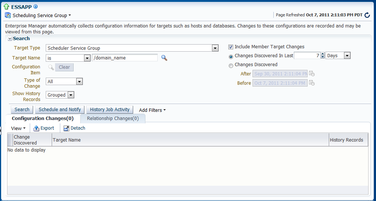Open the Add Filters dropdown menu

point(152,110)
